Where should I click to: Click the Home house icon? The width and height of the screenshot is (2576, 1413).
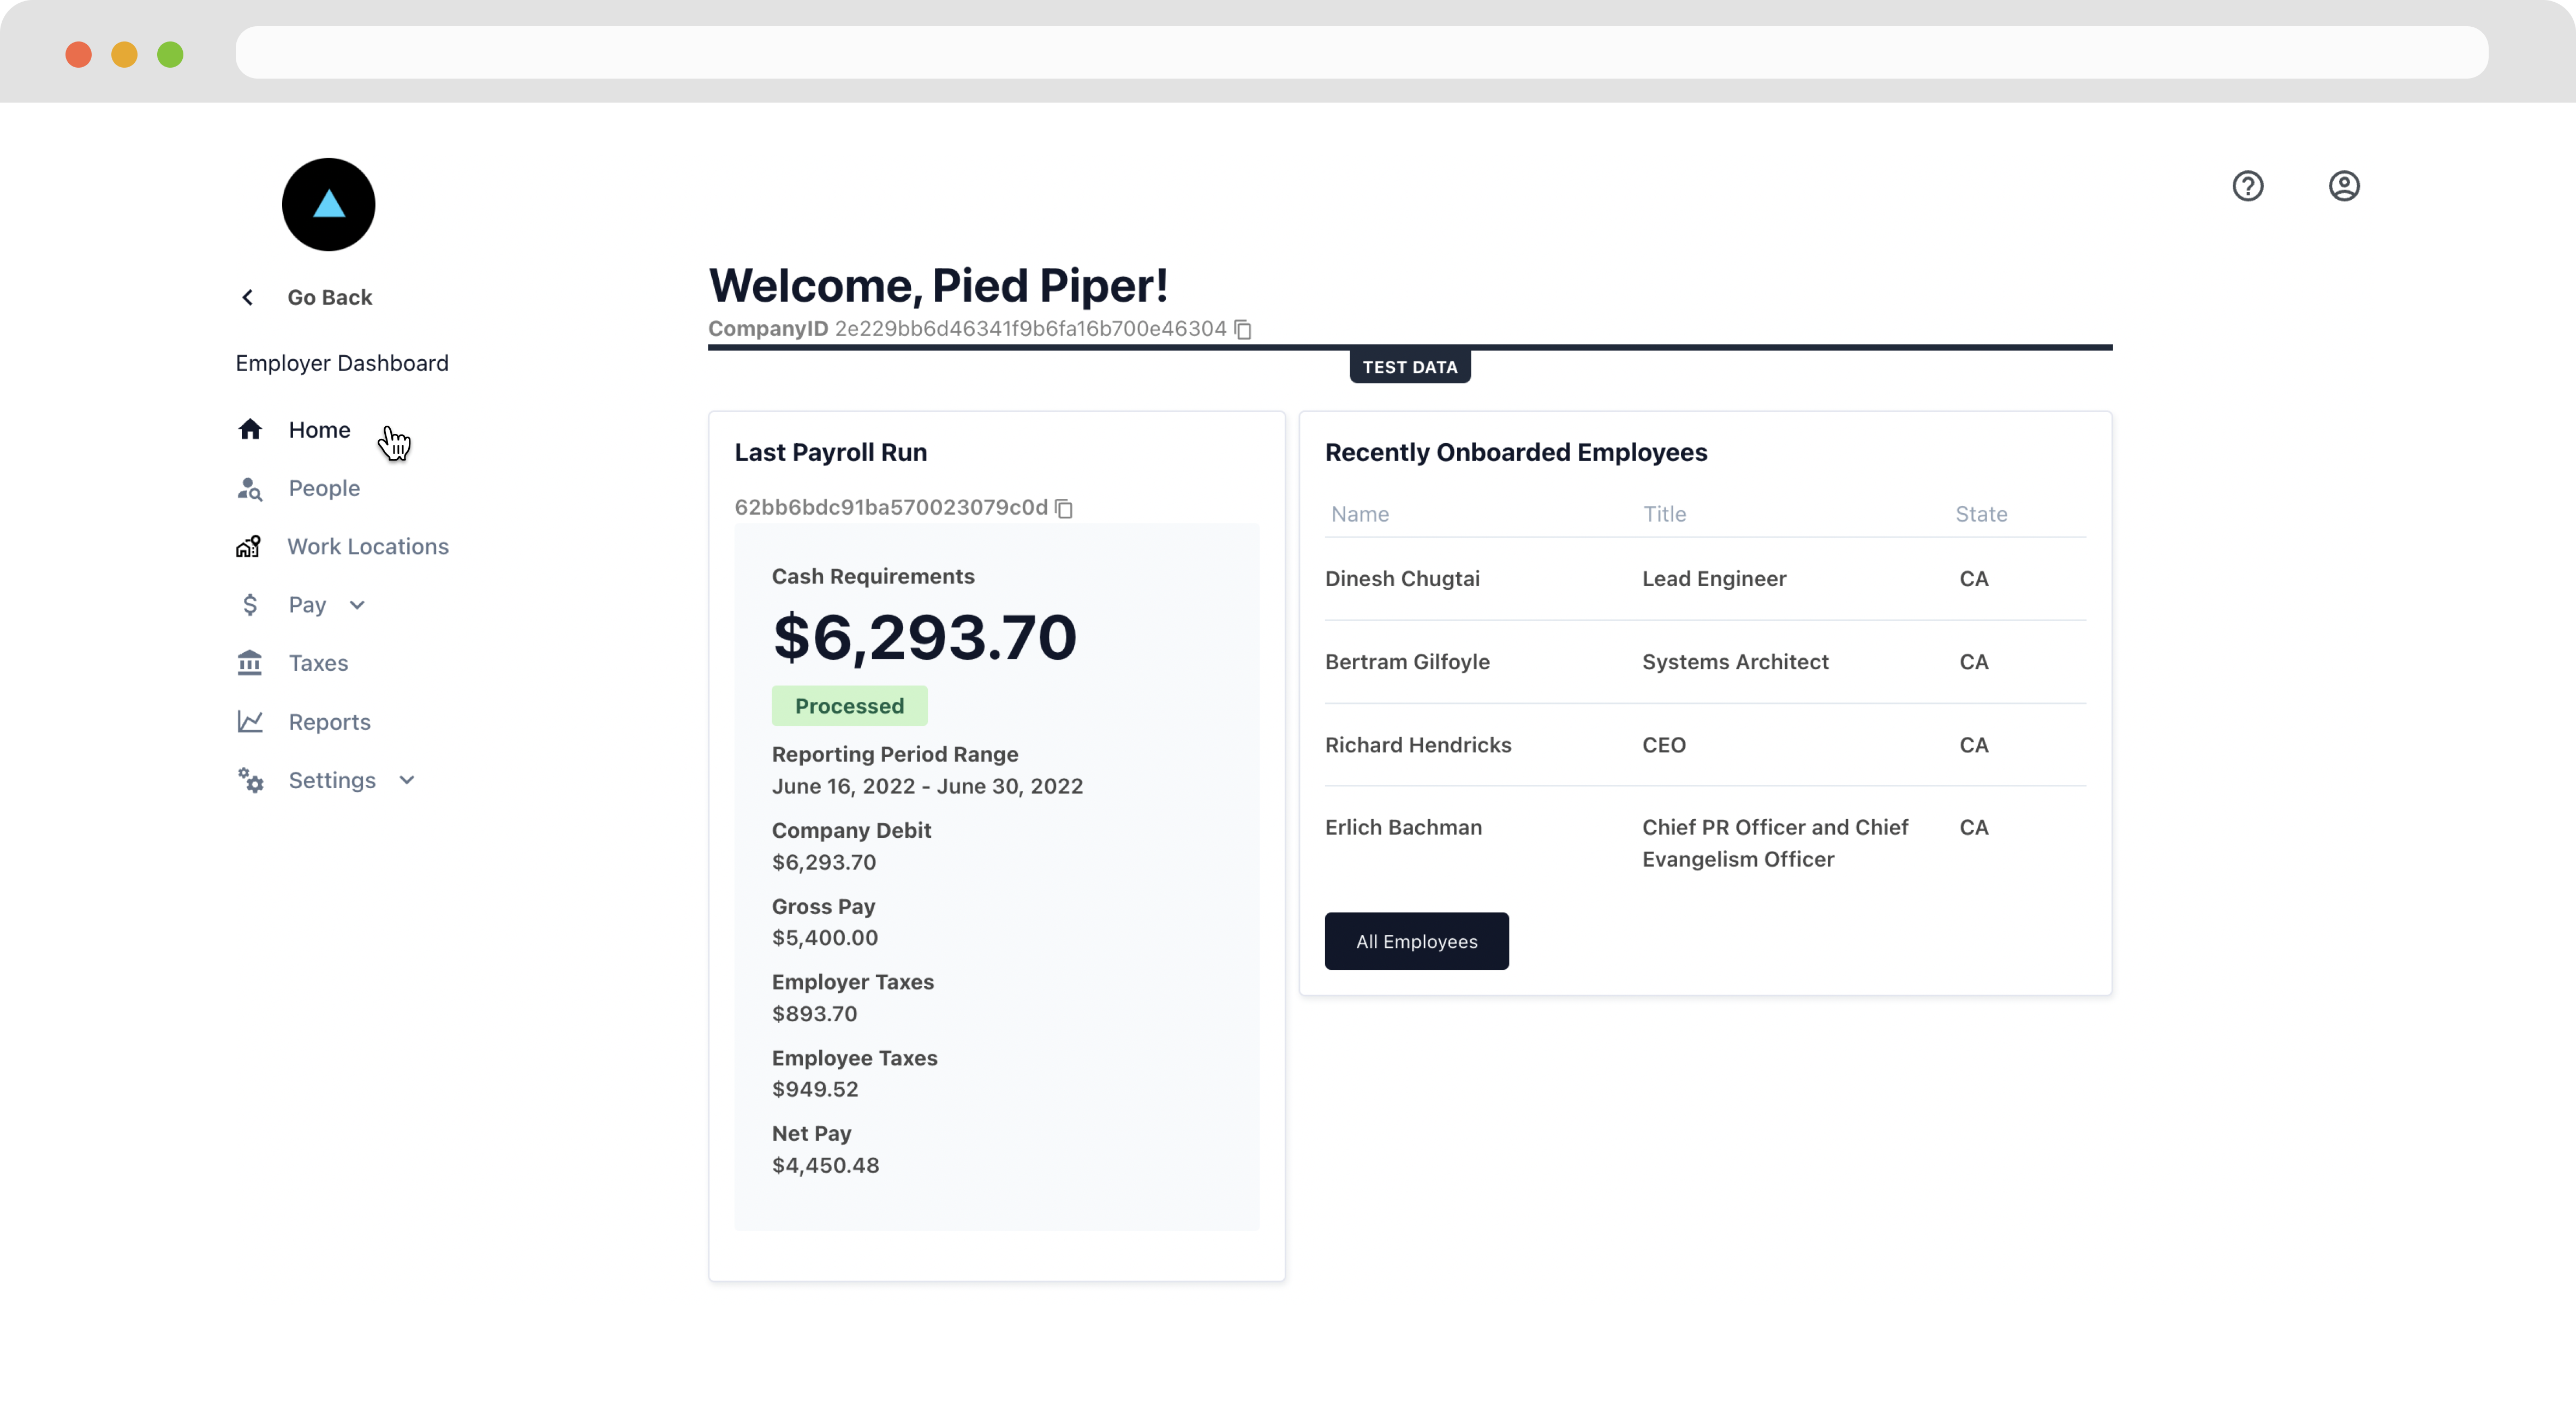coord(250,430)
